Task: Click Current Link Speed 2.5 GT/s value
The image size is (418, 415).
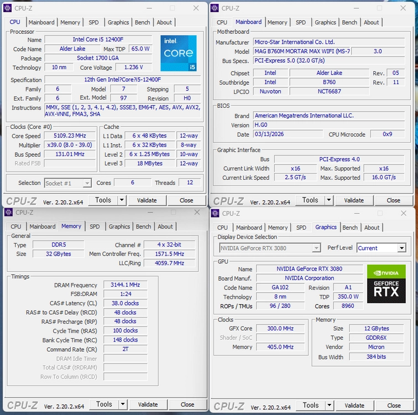Action: (x=295, y=178)
